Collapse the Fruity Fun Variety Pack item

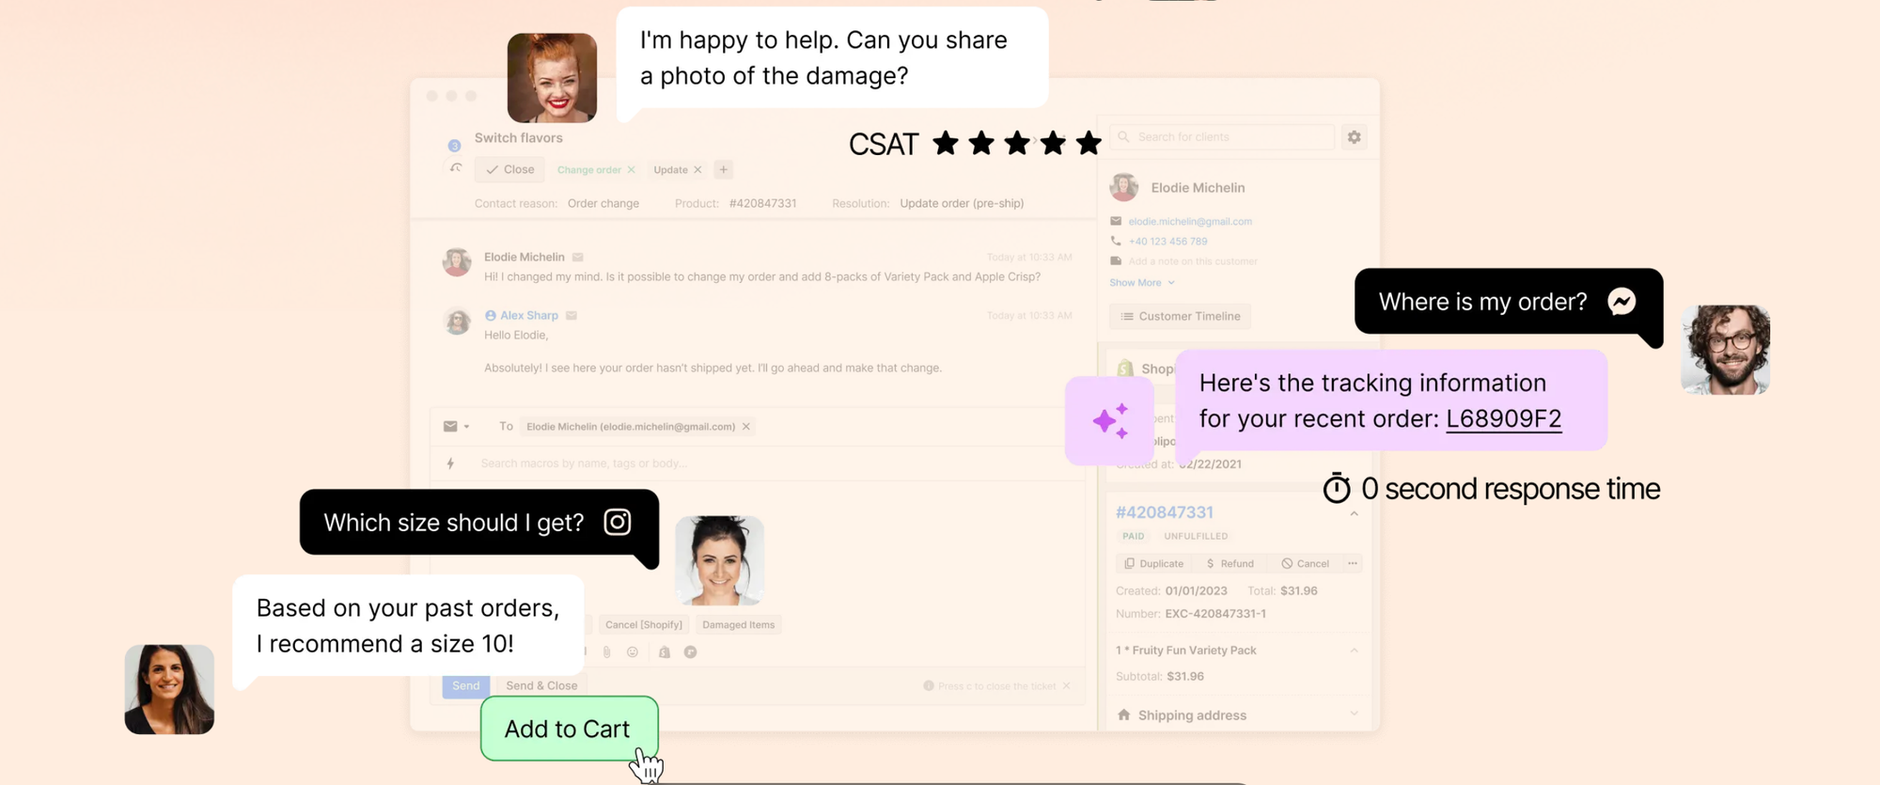(x=1354, y=651)
